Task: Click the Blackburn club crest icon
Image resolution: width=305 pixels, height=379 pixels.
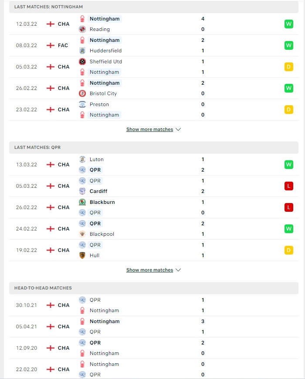Action: [82, 202]
